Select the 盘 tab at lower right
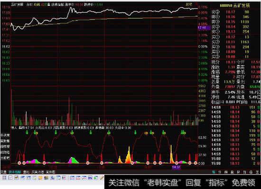The height and width of the screenshot is (189, 261). tap(232, 172)
